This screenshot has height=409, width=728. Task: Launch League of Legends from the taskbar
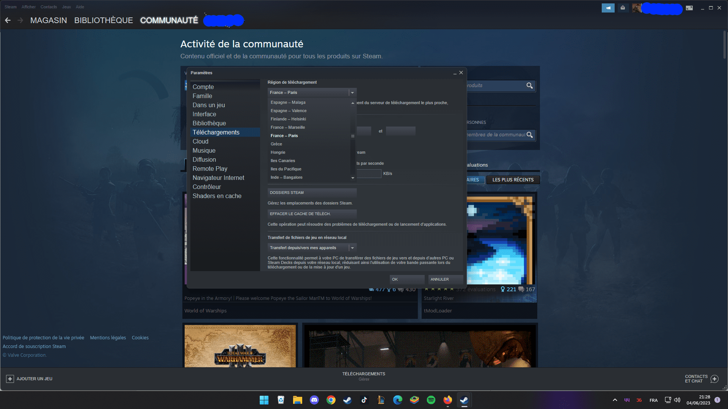(x=381, y=400)
